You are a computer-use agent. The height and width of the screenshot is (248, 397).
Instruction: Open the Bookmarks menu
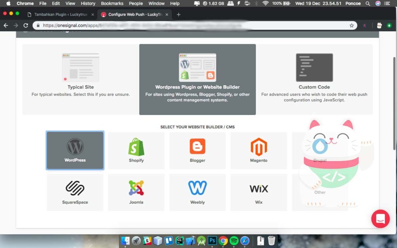coord(112,3)
